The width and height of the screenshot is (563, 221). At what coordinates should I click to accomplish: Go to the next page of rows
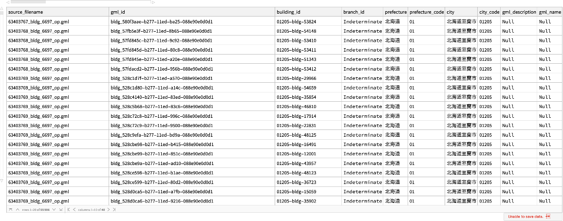tap(54, 209)
